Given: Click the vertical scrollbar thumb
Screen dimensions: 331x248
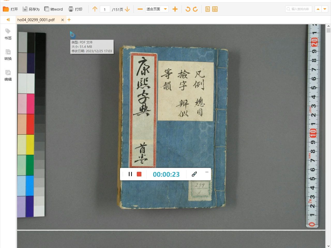Looking at the screenshot, I should click(x=328, y=30).
